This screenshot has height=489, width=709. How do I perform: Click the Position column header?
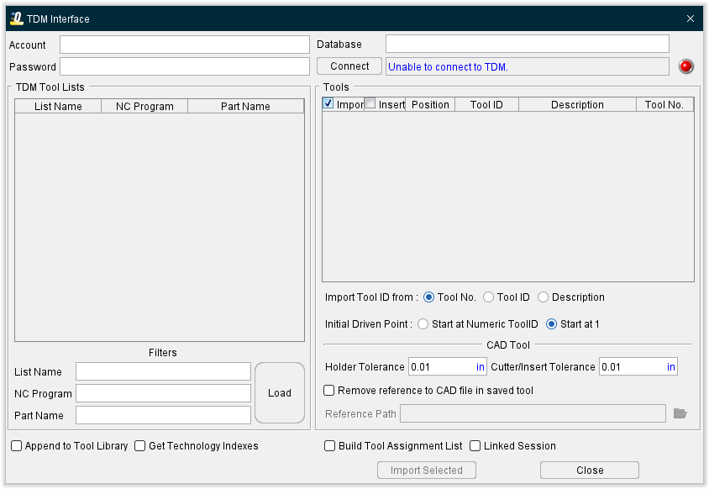[x=430, y=104]
